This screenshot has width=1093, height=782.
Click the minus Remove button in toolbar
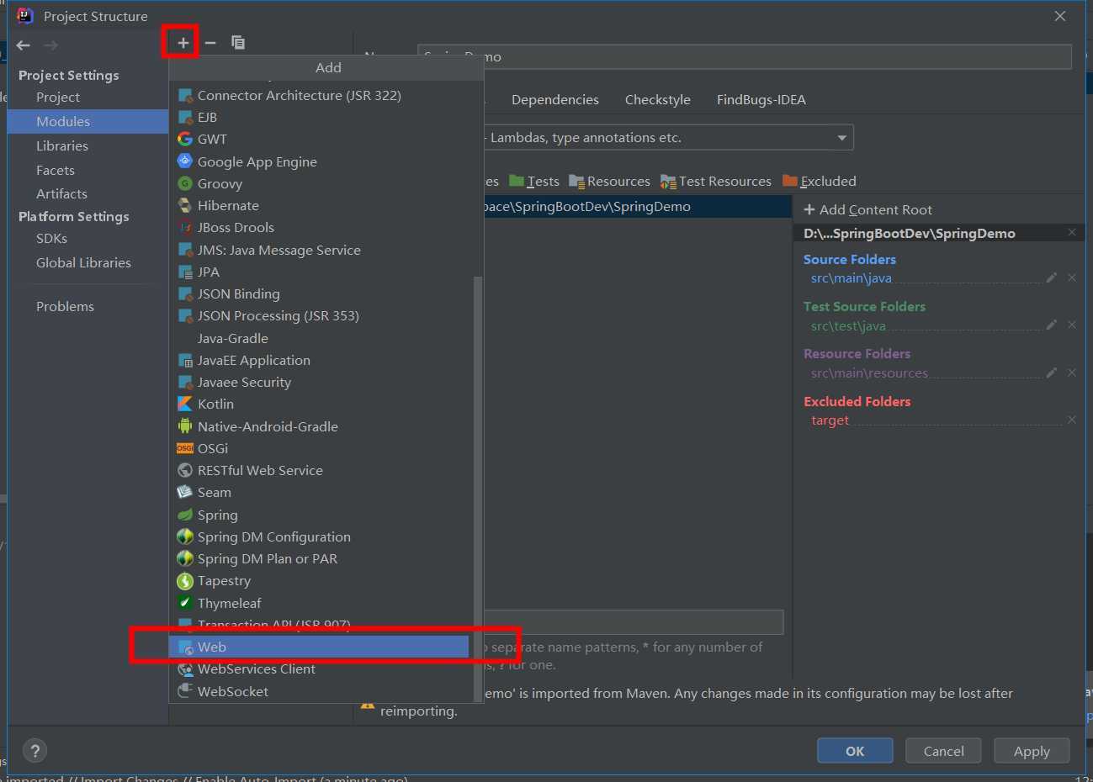(x=210, y=42)
